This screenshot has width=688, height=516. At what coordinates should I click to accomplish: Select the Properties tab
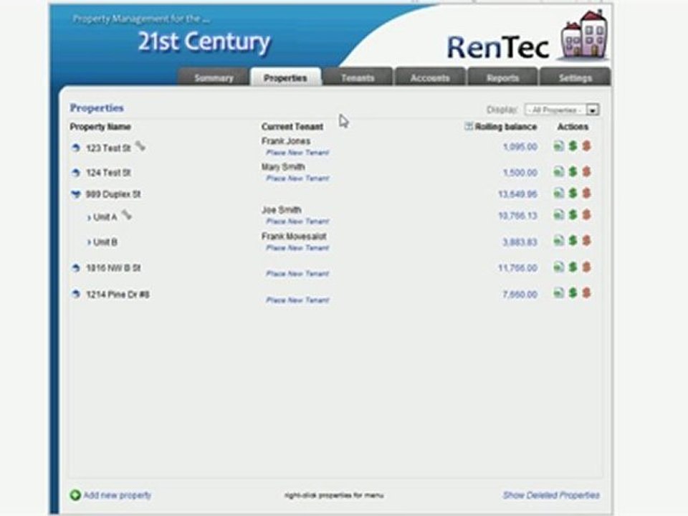pyautogui.click(x=285, y=77)
